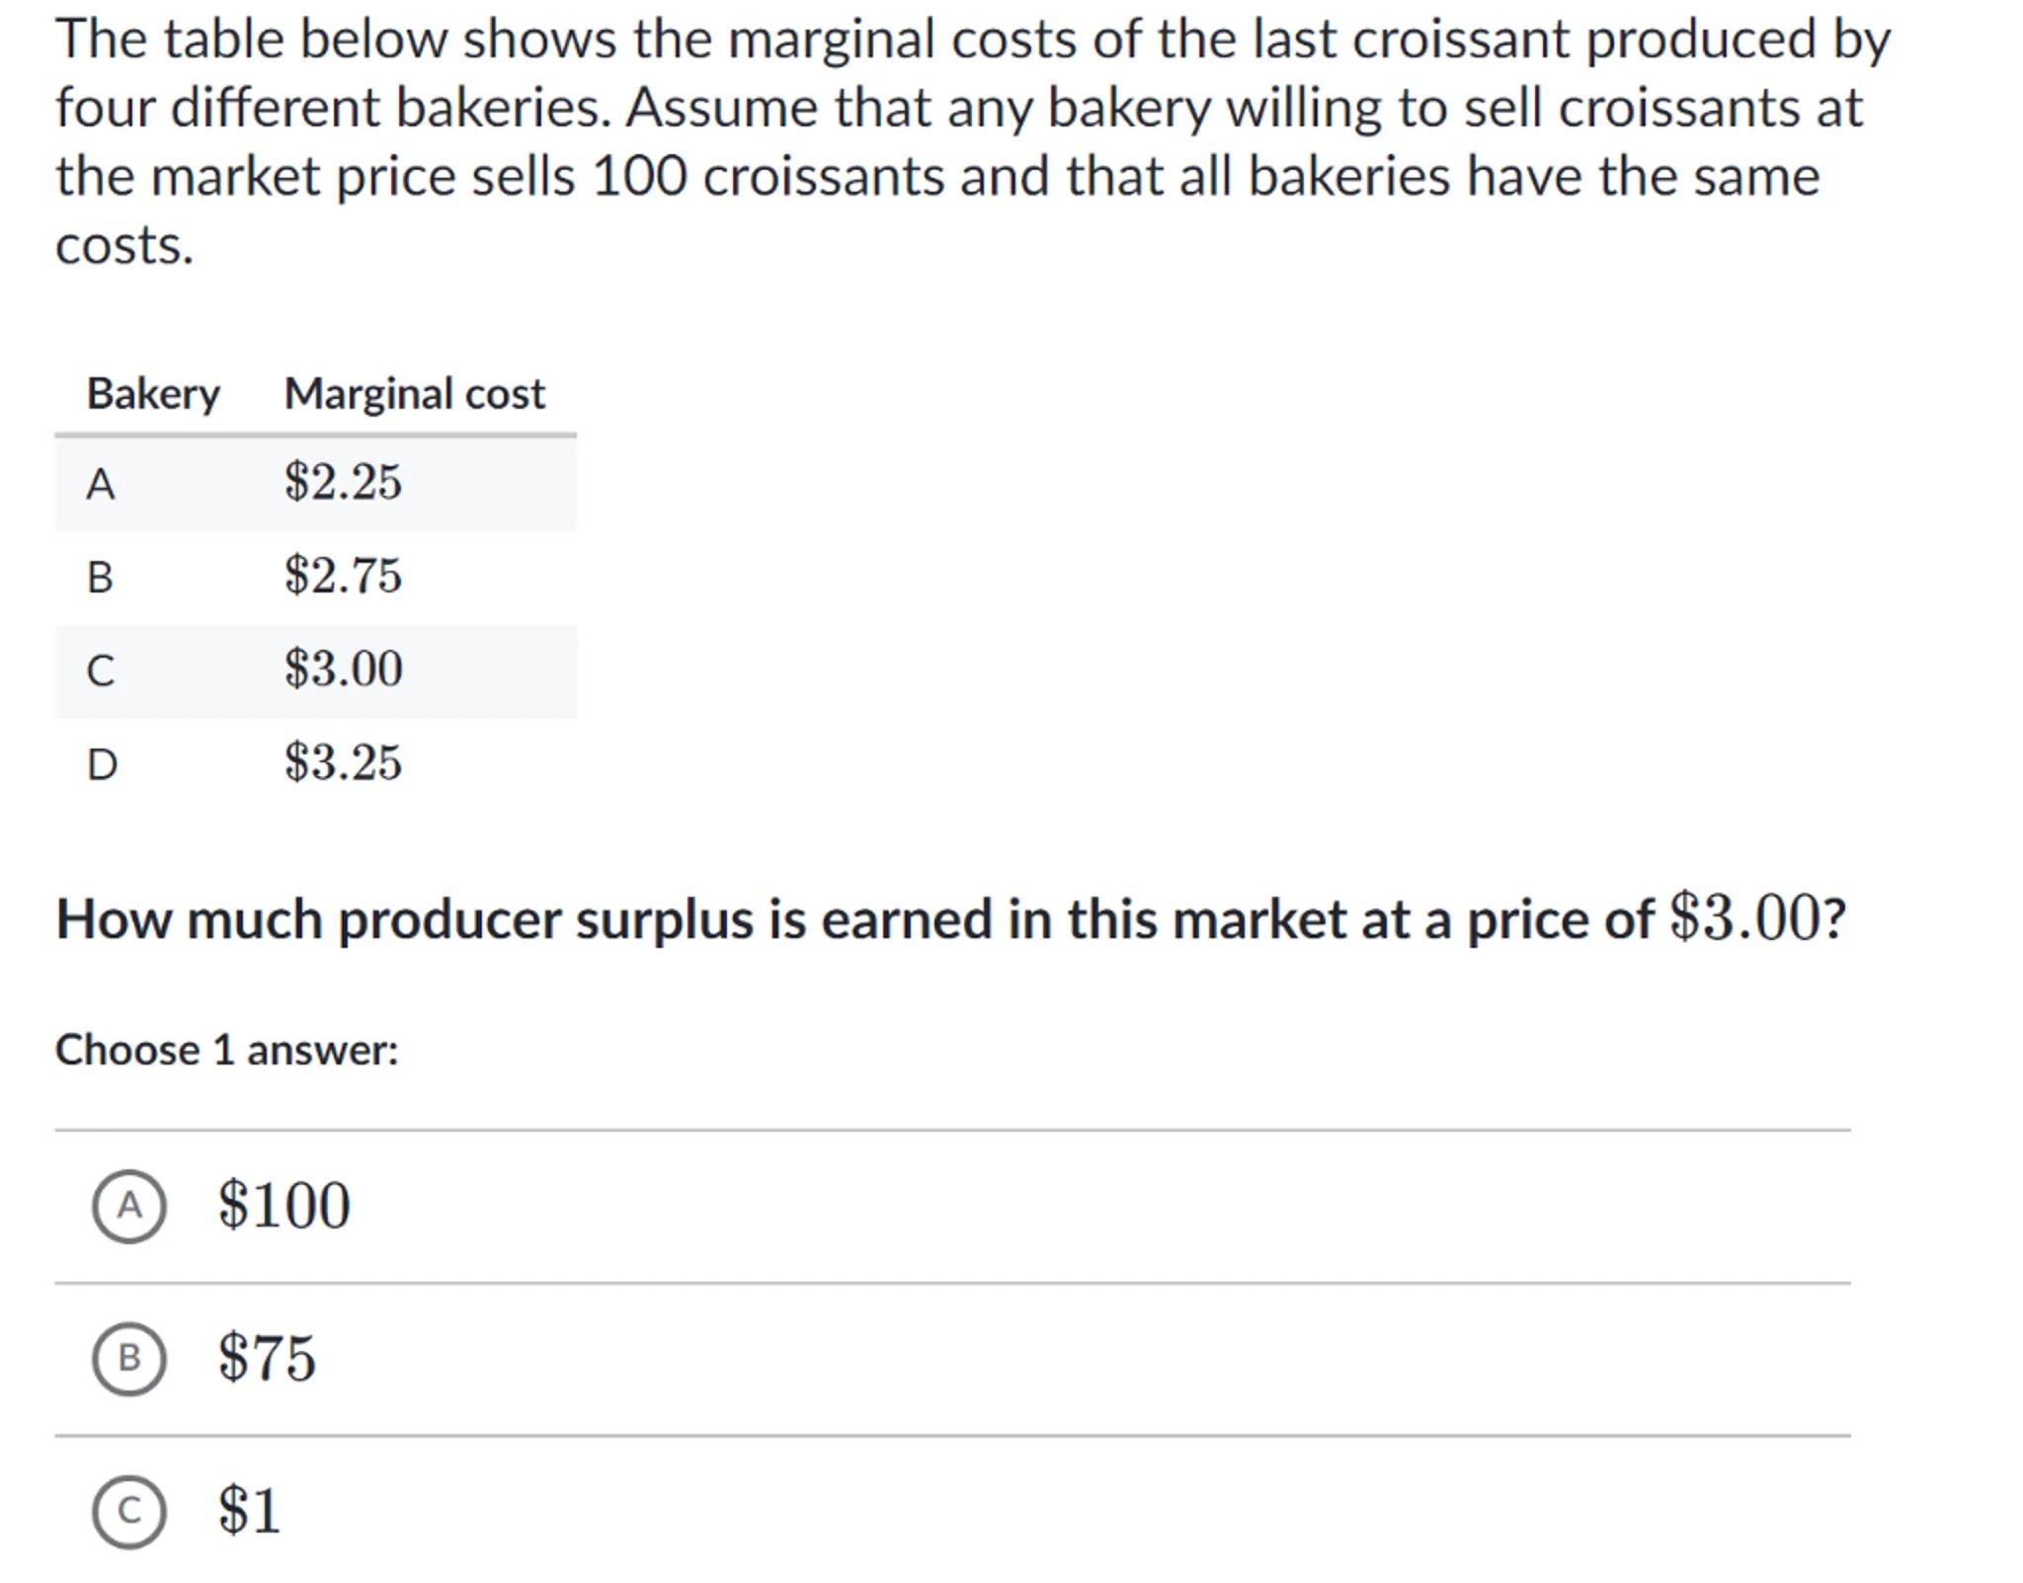Image resolution: width=2023 pixels, height=1583 pixels.
Task: Click the $3.00 marginal cost table cell
Action: [x=343, y=670]
